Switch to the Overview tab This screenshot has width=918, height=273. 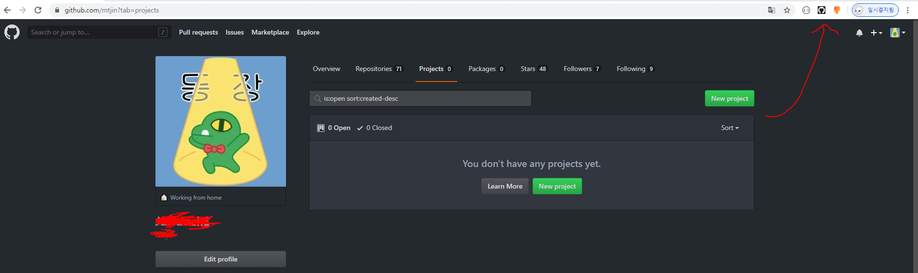[x=326, y=69]
